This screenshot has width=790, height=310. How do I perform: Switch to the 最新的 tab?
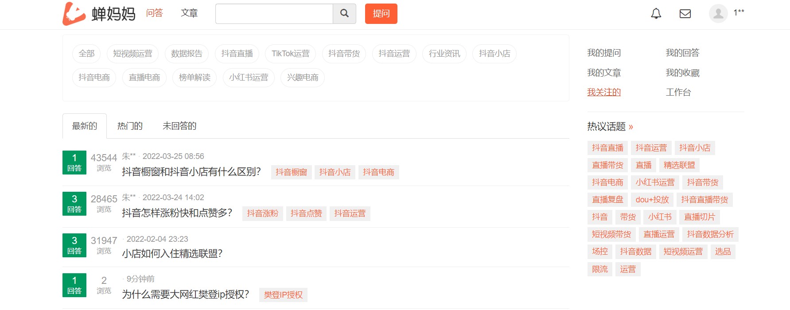click(x=85, y=126)
